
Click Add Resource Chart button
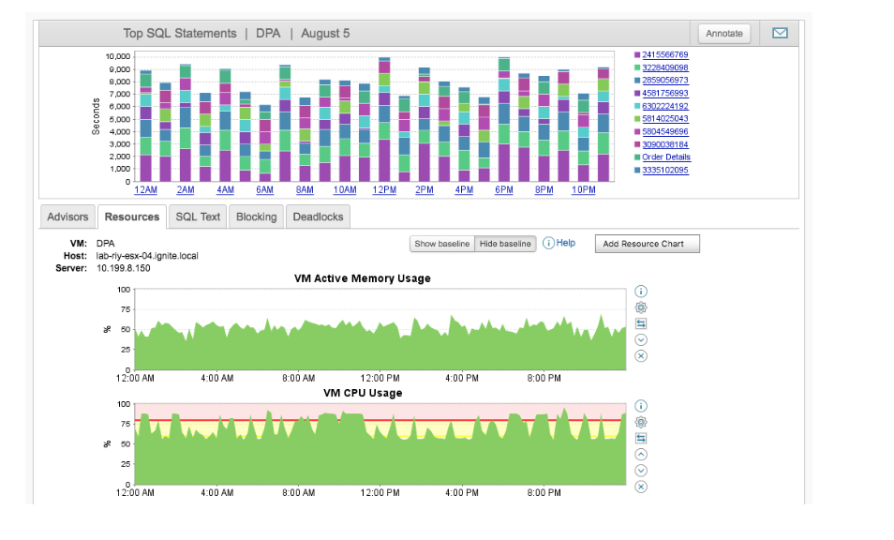648,244
